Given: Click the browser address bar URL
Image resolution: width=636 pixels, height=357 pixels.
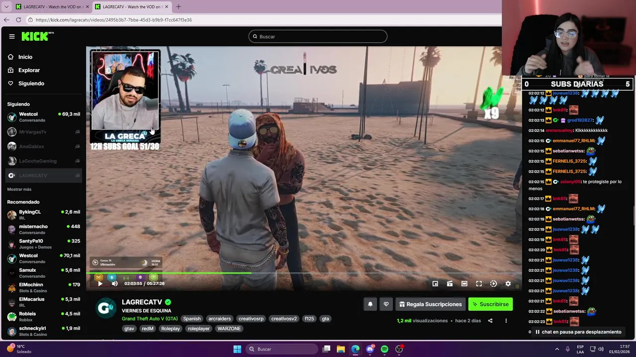Looking at the screenshot, I should [114, 20].
